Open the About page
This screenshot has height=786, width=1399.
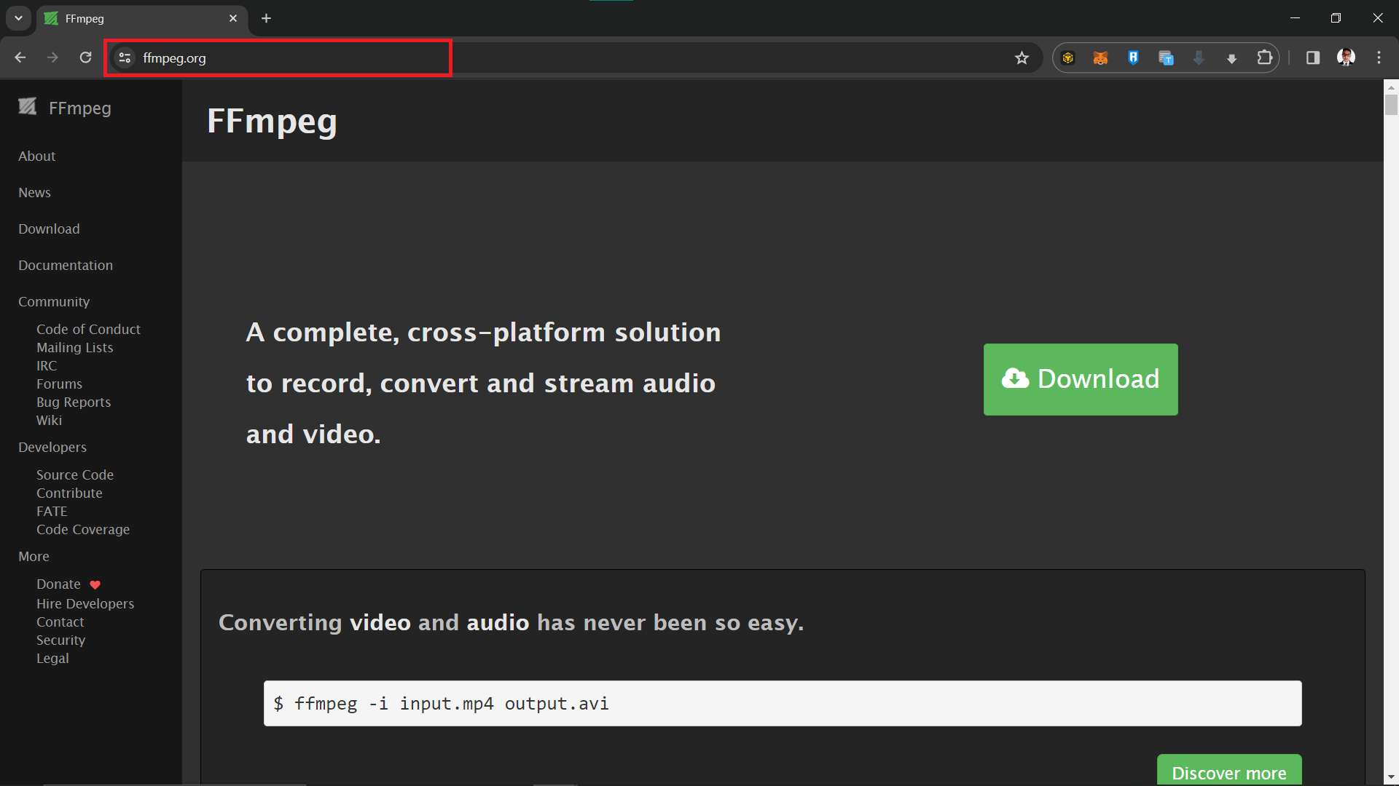tap(36, 156)
